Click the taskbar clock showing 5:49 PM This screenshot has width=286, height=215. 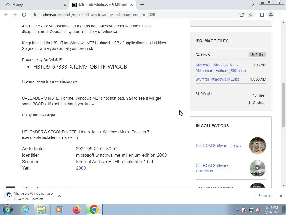272,210
